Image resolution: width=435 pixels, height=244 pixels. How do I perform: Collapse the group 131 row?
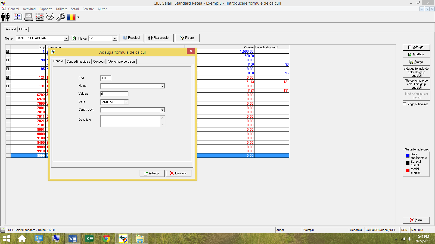tap(8, 86)
